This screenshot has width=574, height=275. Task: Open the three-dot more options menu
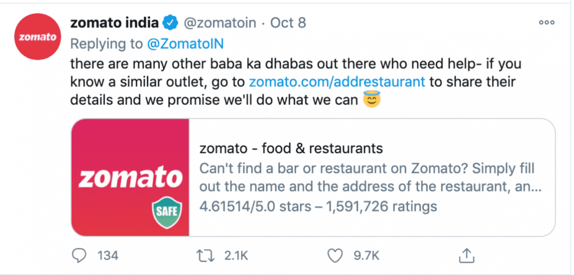(547, 22)
